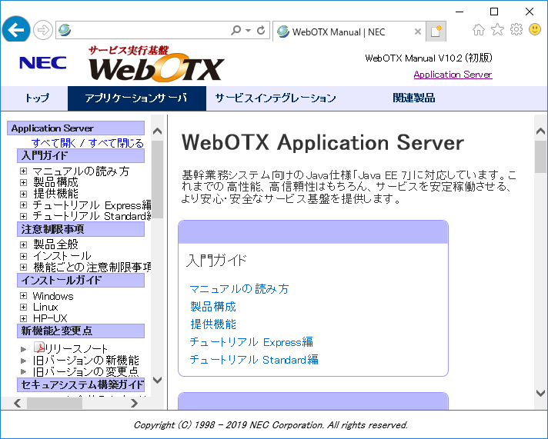Open browser Tools gear icon

coord(516,30)
